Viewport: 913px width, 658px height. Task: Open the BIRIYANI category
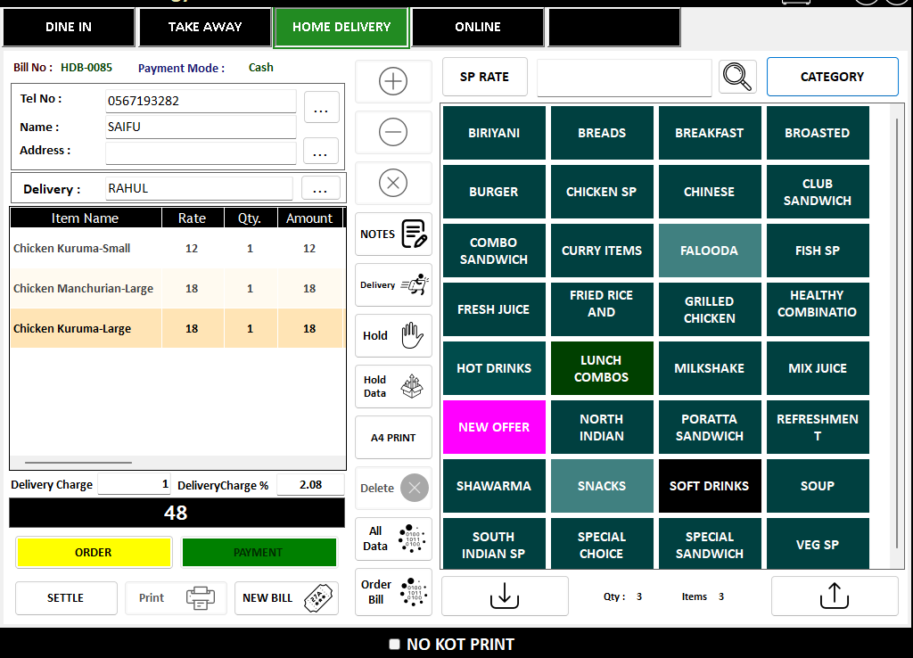[x=494, y=133]
